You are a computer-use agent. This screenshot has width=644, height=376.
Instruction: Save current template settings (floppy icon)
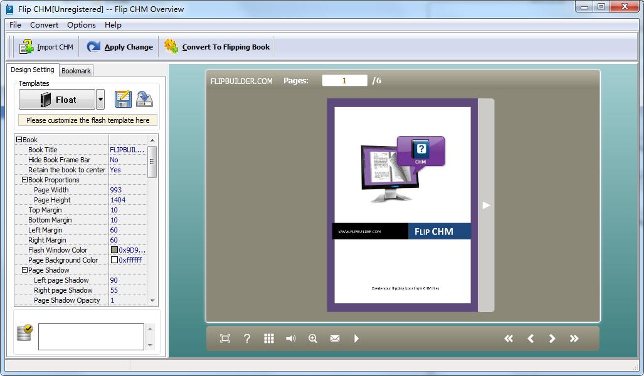(x=123, y=100)
